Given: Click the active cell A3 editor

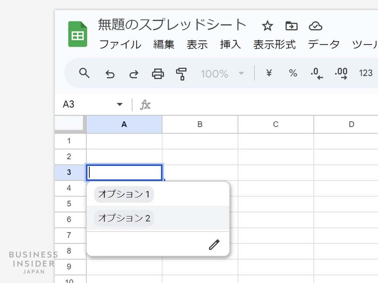Looking at the screenshot, I should tap(124, 173).
